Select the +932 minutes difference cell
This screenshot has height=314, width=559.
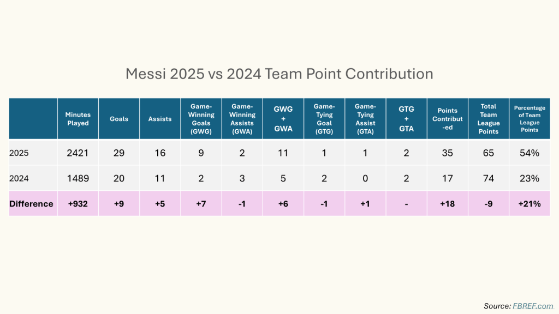[x=78, y=204]
